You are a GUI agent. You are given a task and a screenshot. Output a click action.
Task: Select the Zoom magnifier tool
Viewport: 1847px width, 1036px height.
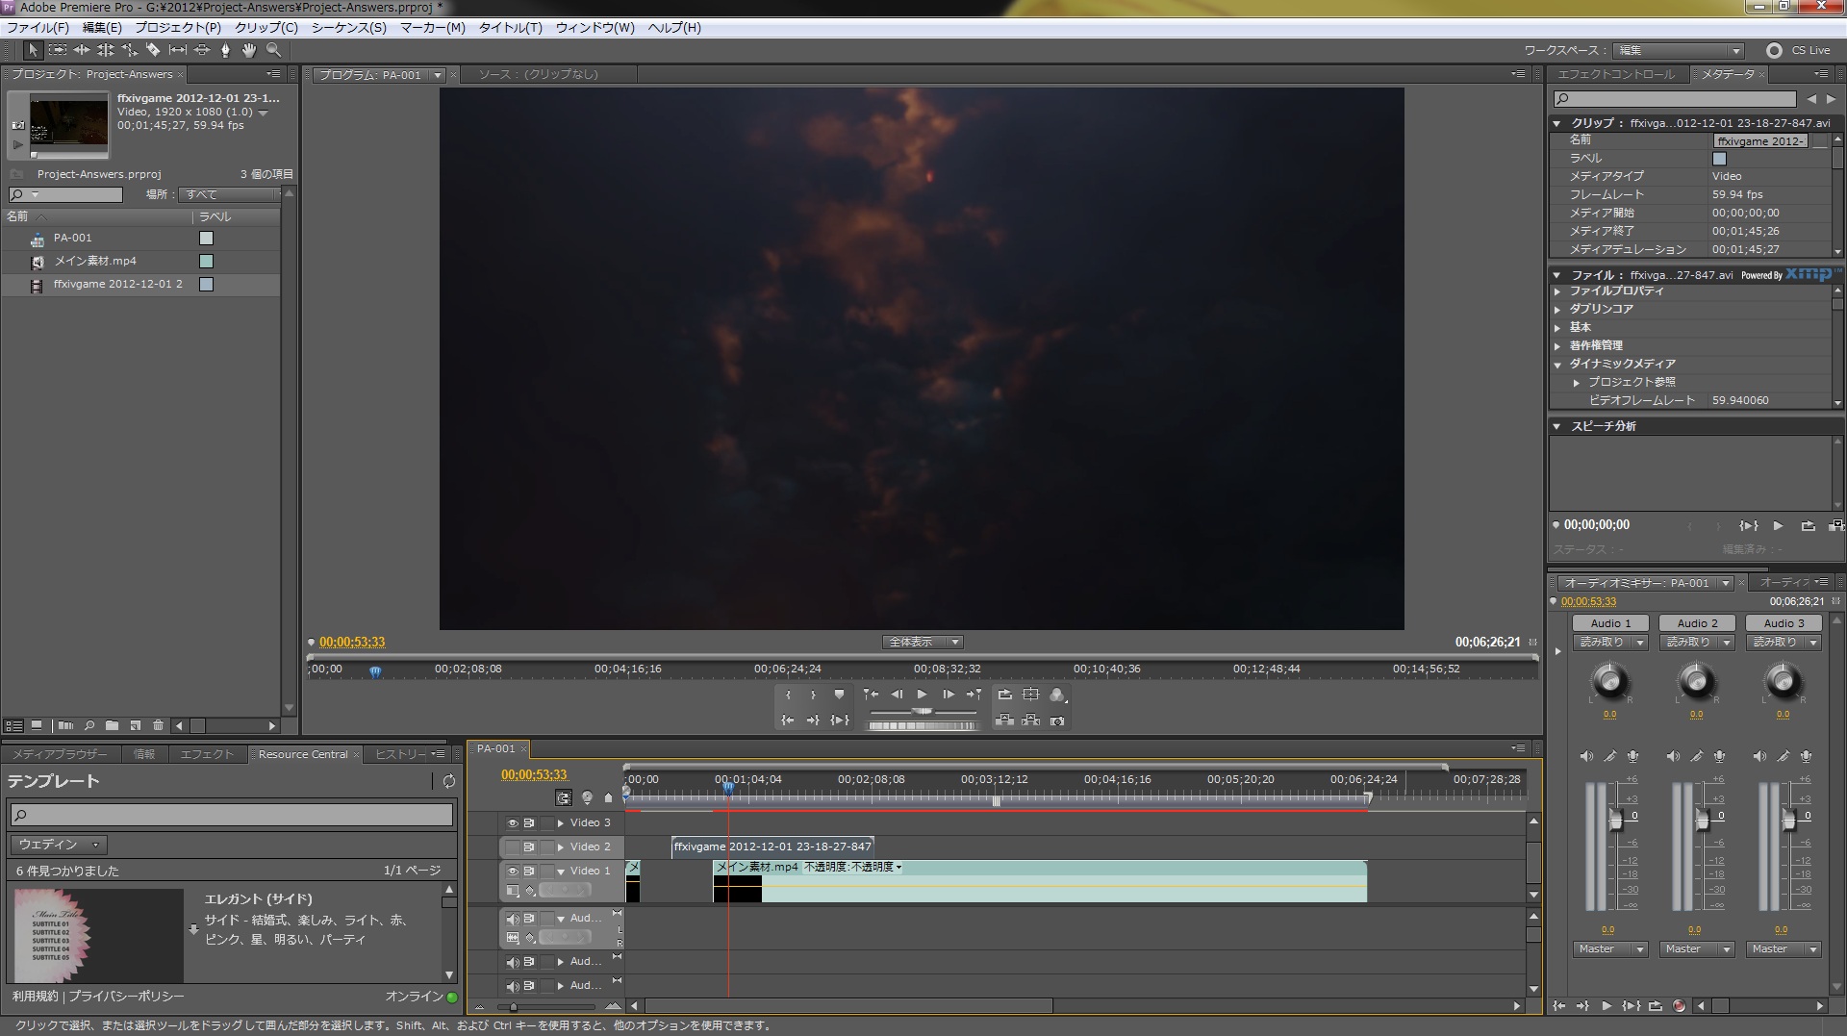pyautogui.click(x=273, y=50)
